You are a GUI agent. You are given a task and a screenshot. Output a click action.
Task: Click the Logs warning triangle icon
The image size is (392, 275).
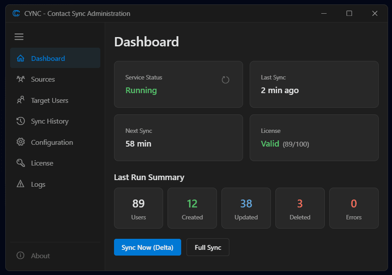tap(20, 184)
